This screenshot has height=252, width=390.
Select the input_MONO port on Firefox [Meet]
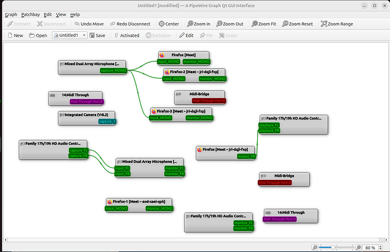coord(168,62)
